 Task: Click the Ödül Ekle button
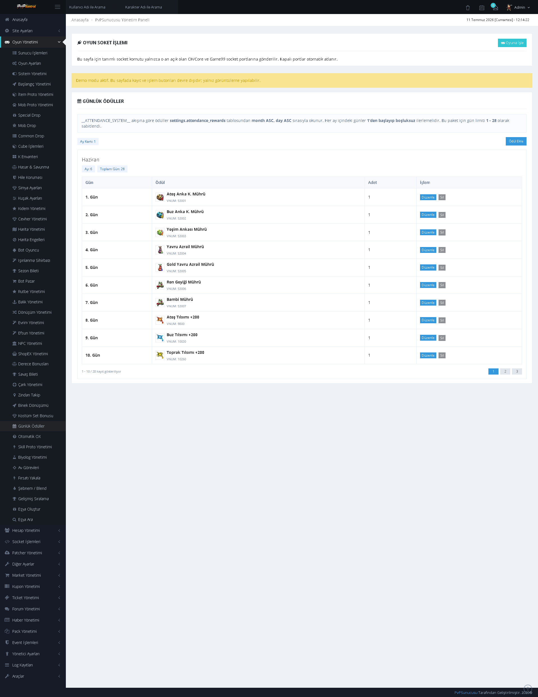tap(516, 141)
